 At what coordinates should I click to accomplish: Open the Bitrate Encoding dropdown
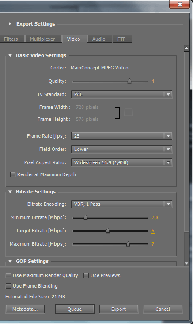click(121, 204)
